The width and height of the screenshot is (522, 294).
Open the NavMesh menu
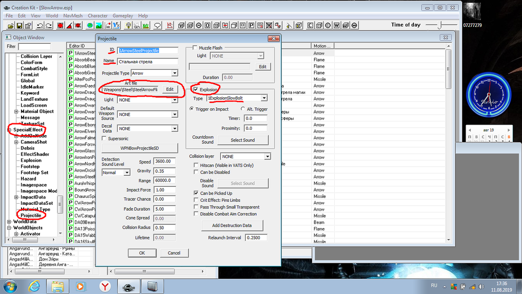click(72, 16)
